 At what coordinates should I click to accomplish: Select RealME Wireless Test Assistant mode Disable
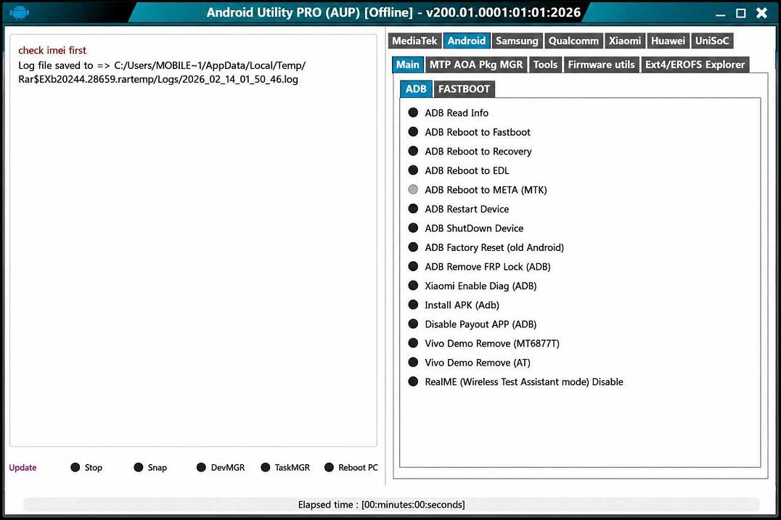pyautogui.click(x=515, y=382)
